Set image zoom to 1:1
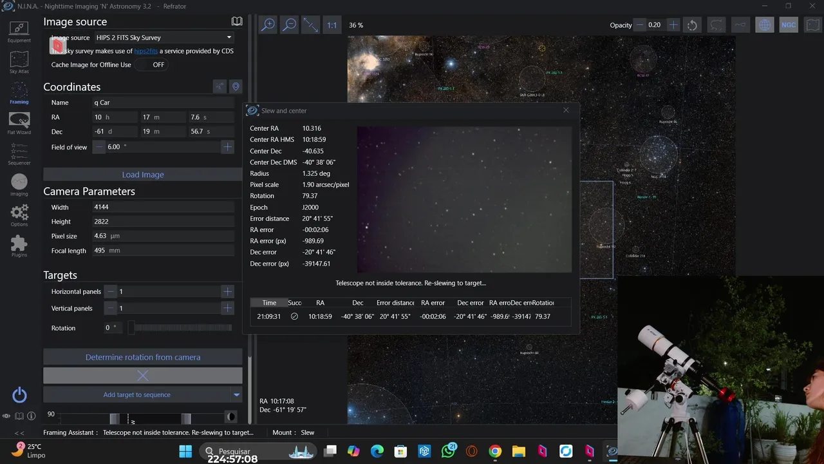Viewport: 824px width, 464px height. click(x=332, y=25)
